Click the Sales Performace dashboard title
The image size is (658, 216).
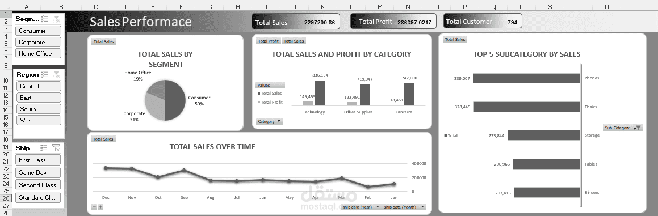[x=141, y=22]
